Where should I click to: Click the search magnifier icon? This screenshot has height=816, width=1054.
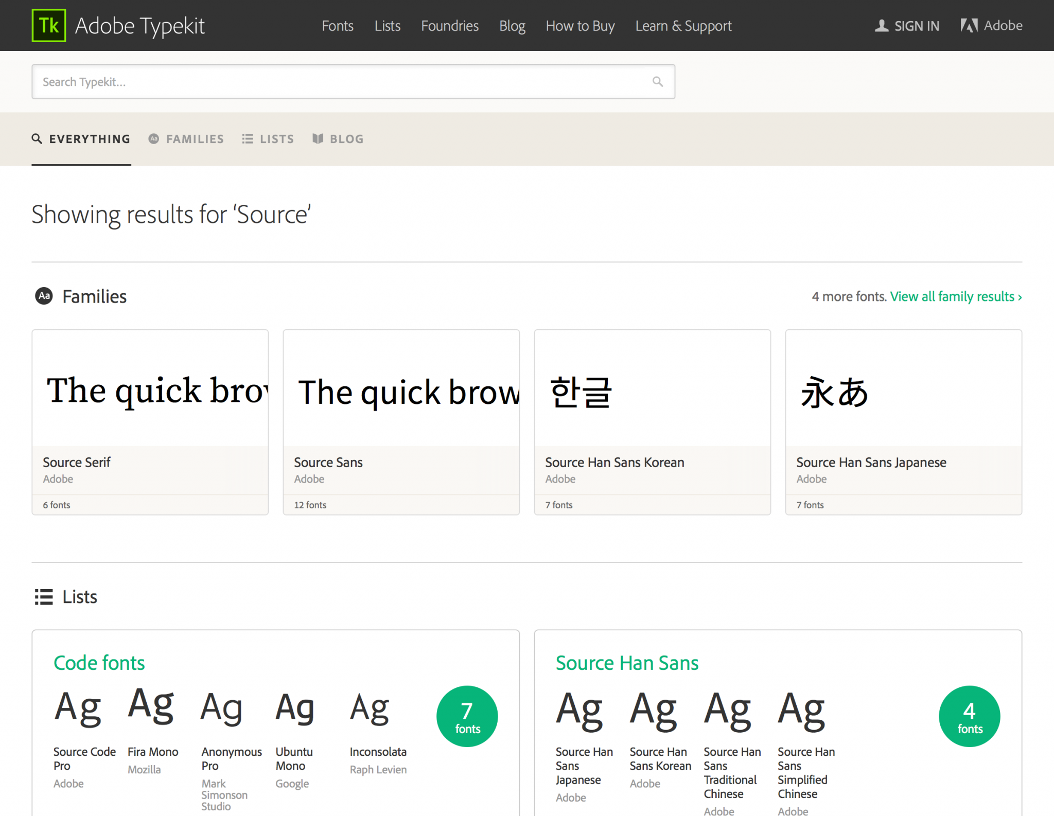click(657, 81)
